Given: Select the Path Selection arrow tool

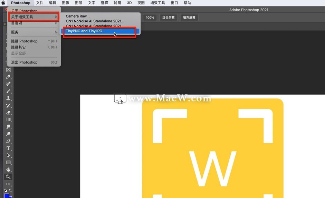Looking at the screenshot, I should [x=8, y=155].
